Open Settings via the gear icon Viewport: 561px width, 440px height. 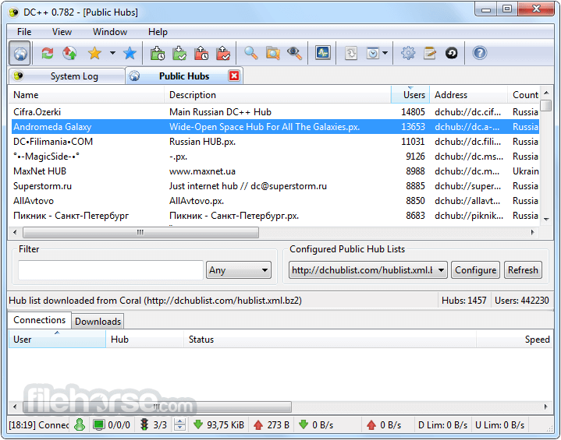pyautogui.click(x=408, y=54)
